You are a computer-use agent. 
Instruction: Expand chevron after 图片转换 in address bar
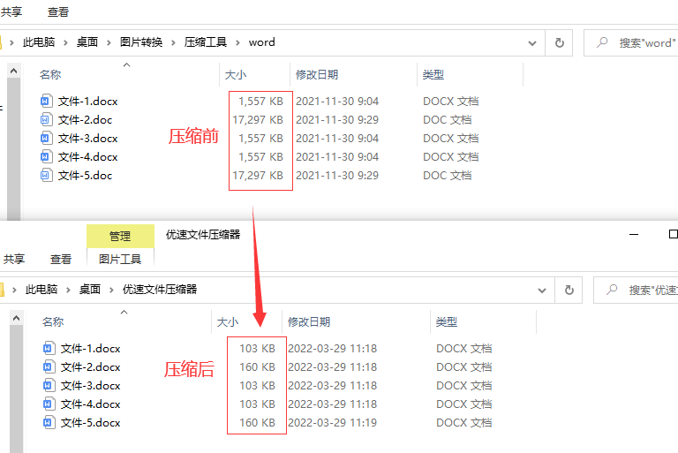tap(173, 42)
